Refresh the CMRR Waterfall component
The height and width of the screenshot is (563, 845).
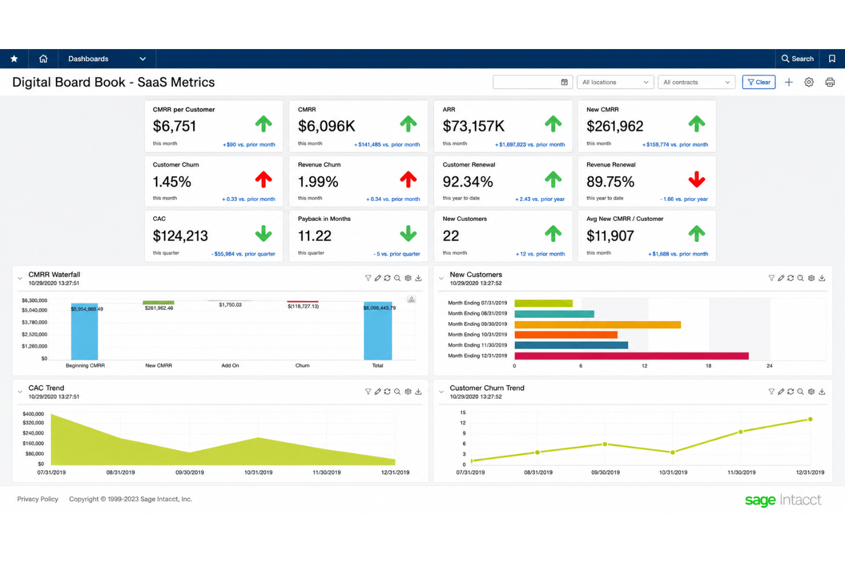387,278
